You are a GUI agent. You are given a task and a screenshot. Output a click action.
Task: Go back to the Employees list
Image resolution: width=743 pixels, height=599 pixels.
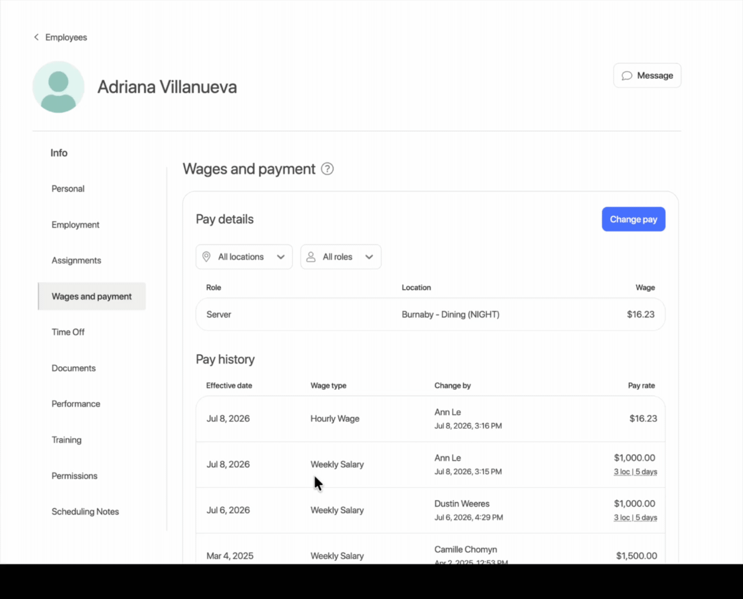[66, 37]
